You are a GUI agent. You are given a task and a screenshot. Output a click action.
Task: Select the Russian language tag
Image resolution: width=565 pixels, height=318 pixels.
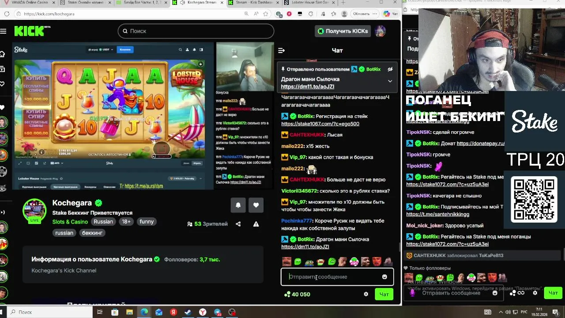pos(103,222)
